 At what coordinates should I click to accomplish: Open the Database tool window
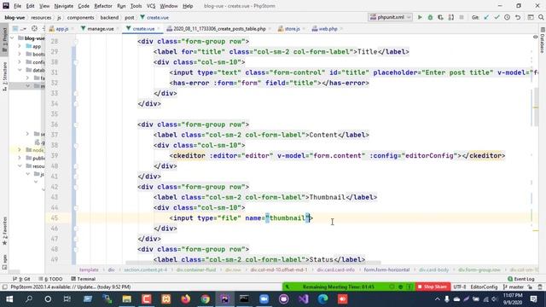(x=543, y=40)
